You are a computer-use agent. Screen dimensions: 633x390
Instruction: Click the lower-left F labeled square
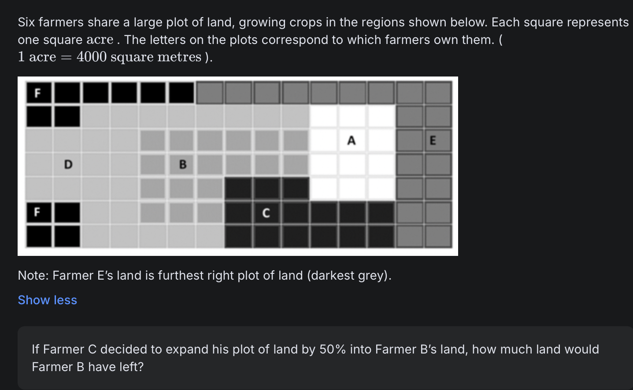tap(38, 213)
